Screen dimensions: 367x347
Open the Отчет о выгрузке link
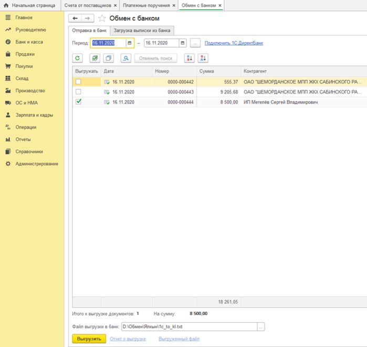(x=128, y=339)
